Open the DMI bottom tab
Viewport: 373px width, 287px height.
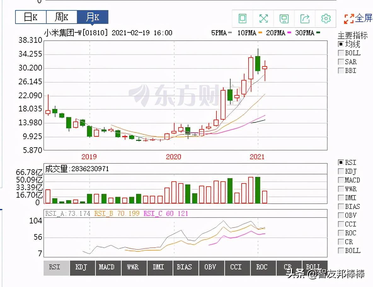[160, 268]
